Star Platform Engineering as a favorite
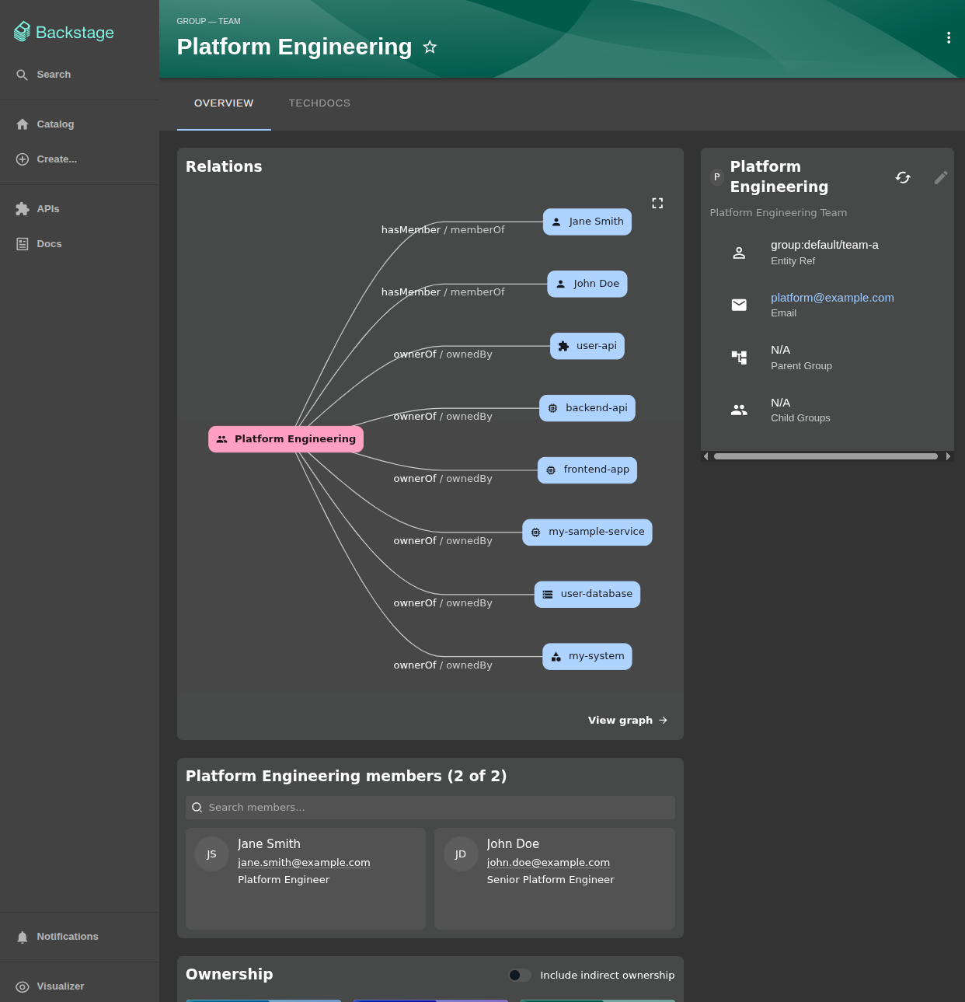The height and width of the screenshot is (1002, 965). (x=430, y=47)
